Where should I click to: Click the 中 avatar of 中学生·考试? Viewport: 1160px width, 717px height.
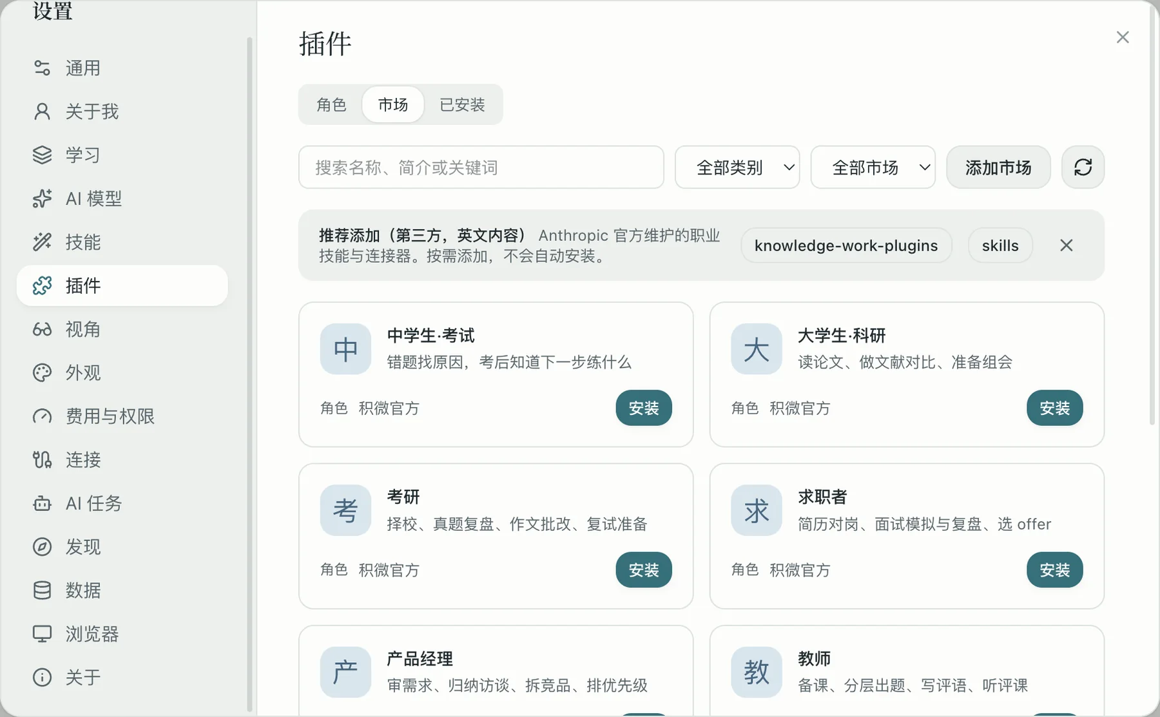click(345, 349)
